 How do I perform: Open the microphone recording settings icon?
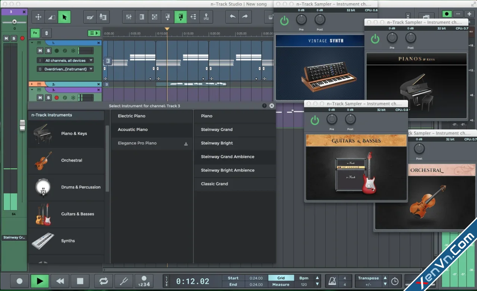103,17
